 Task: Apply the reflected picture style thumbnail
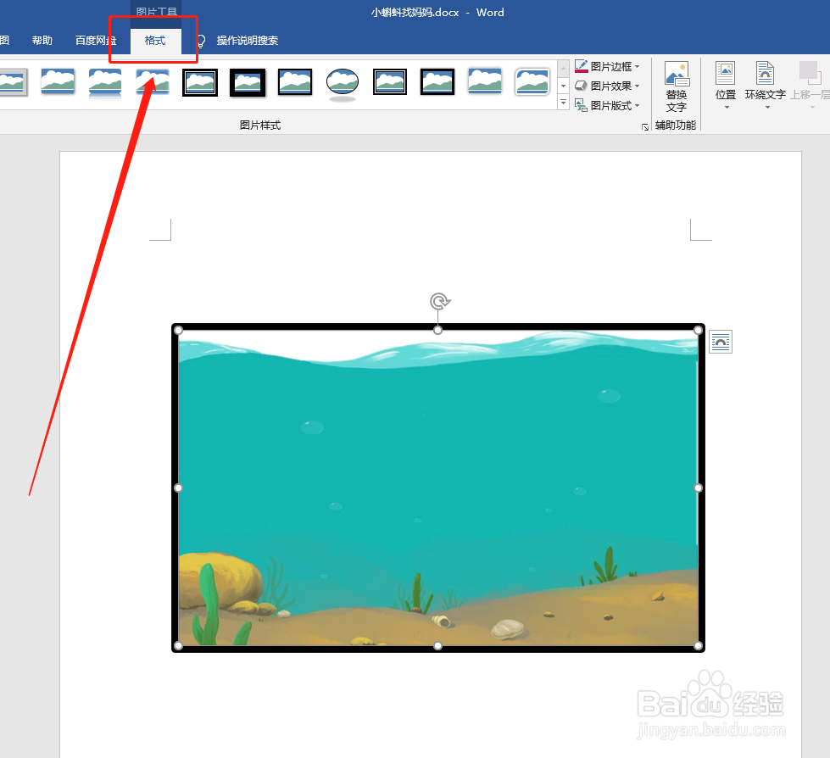pos(105,83)
